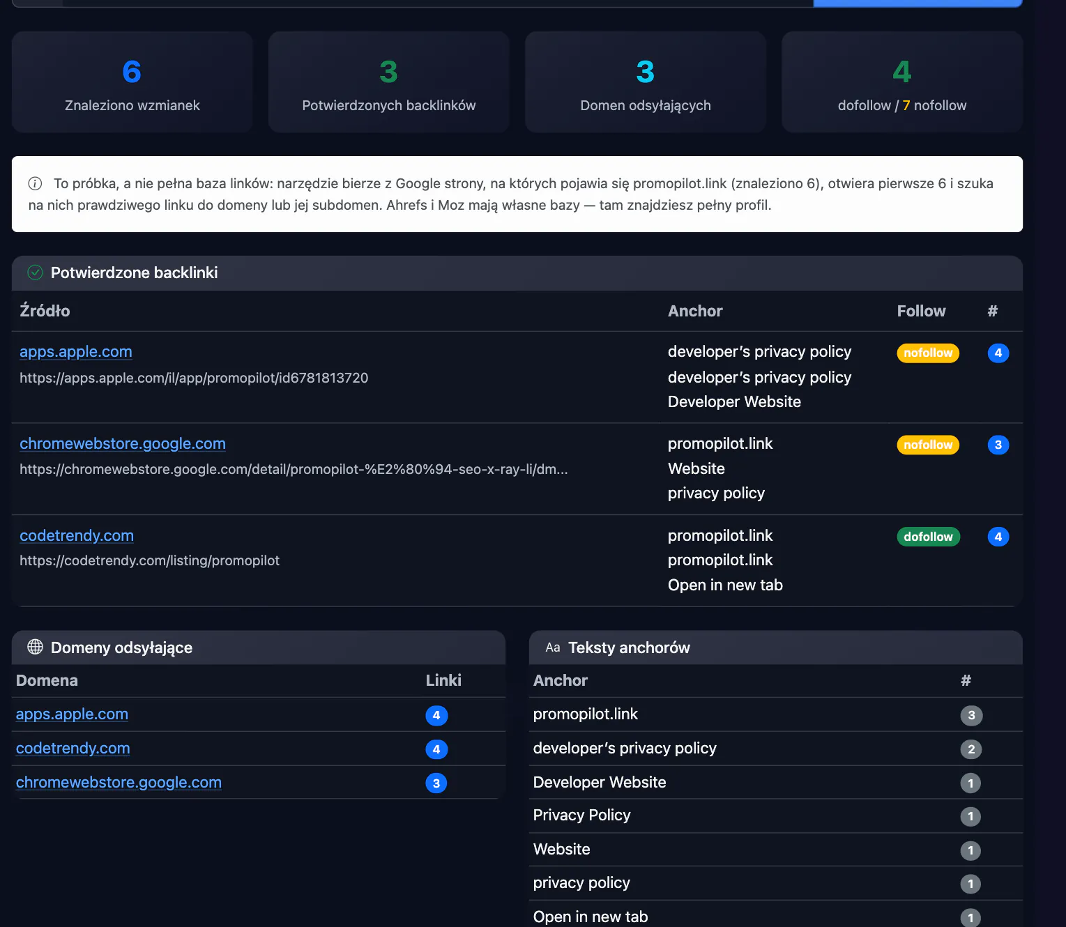
Task: Click the Źródło column header
Action: 45,311
